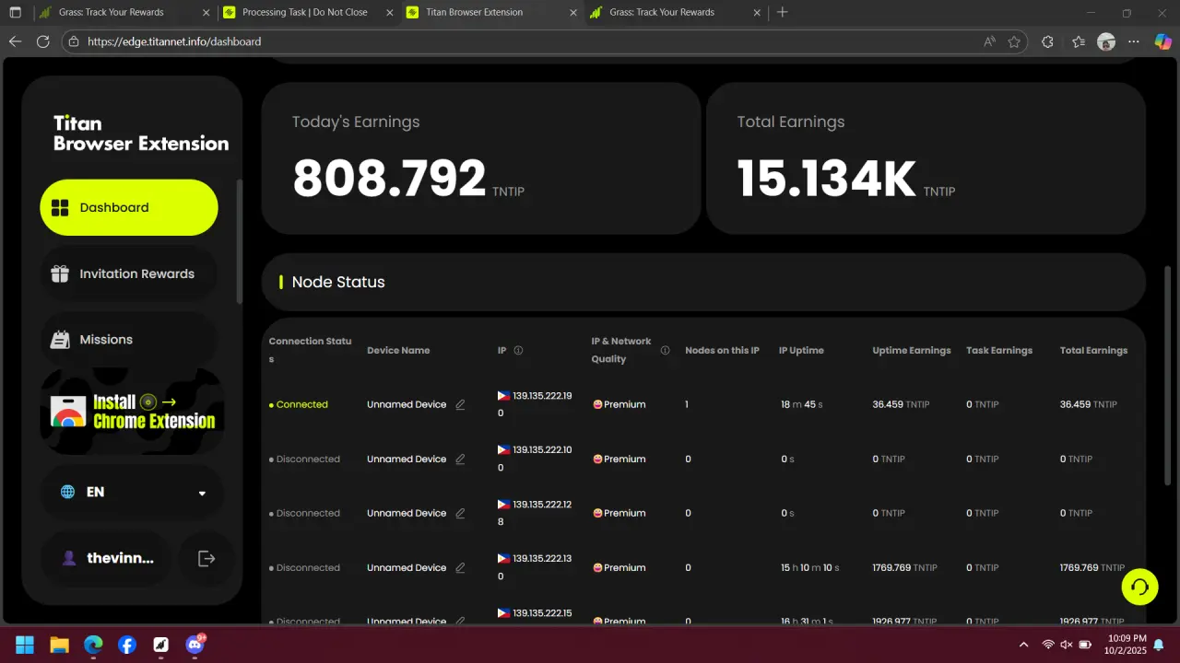
Task: Click info icon beside IP & Network Quality
Action: pyautogui.click(x=665, y=350)
